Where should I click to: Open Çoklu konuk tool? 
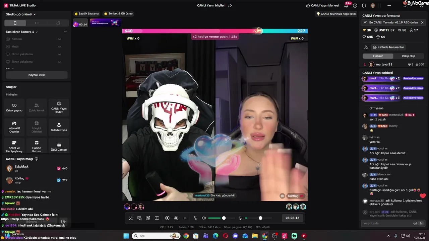[37, 107]
